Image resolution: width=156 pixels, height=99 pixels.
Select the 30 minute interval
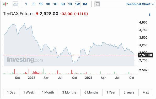48,4
